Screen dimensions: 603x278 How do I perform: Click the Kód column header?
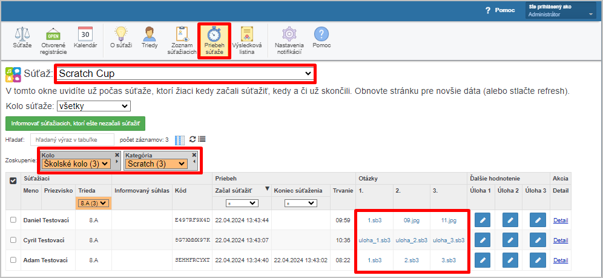180,190
